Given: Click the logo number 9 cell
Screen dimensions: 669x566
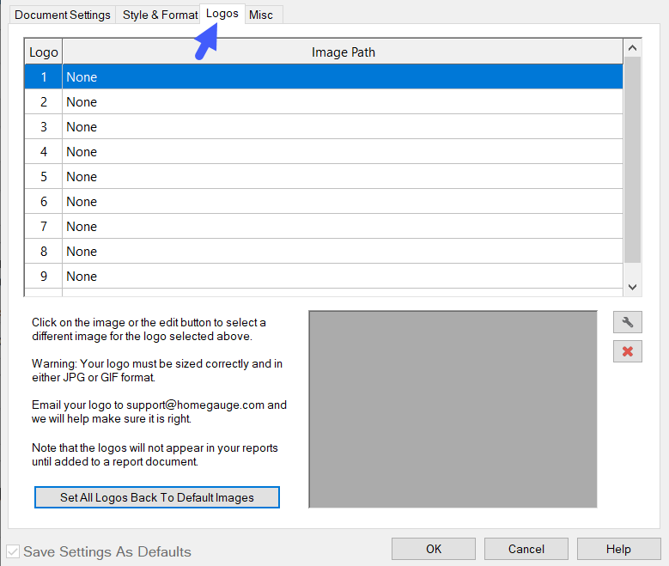Looking at the screenshot, I should click(x=44, y=277).
